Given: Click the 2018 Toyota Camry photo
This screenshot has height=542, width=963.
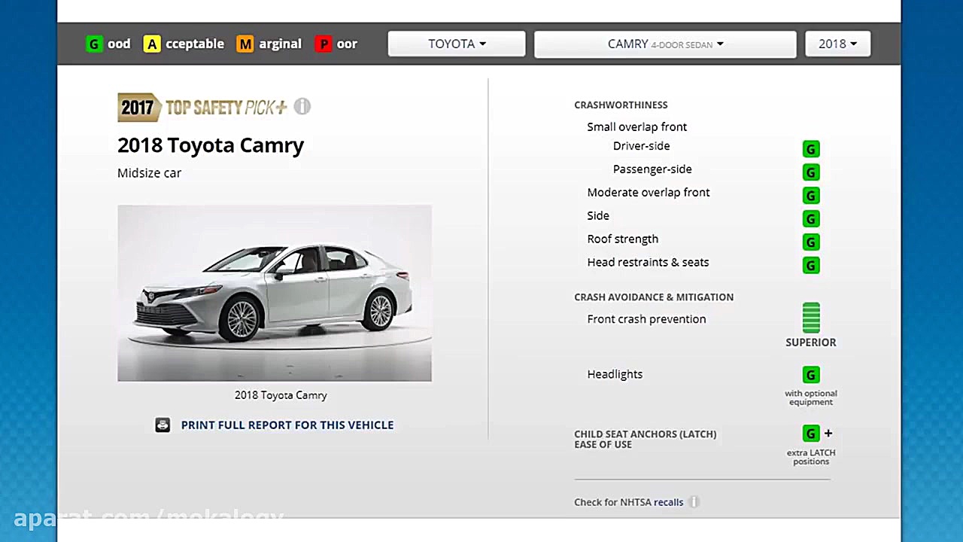Looking at the screenshot, I should [x=275, y=293].
